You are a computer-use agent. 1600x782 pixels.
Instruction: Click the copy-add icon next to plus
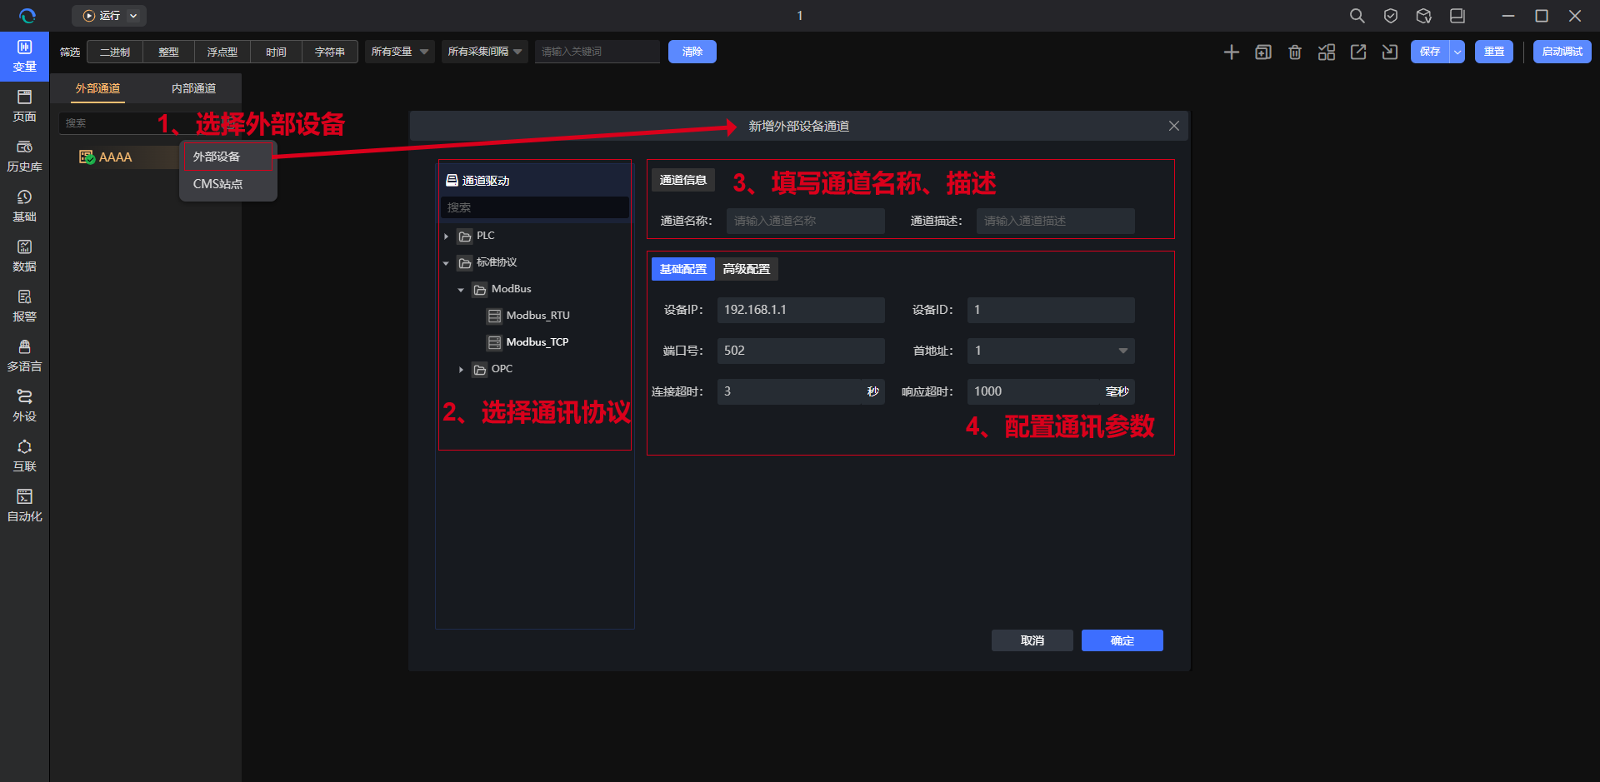(1262, 52)
